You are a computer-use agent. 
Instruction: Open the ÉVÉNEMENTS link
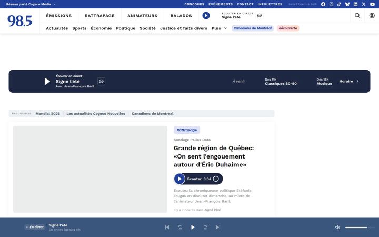pos(221,4)
